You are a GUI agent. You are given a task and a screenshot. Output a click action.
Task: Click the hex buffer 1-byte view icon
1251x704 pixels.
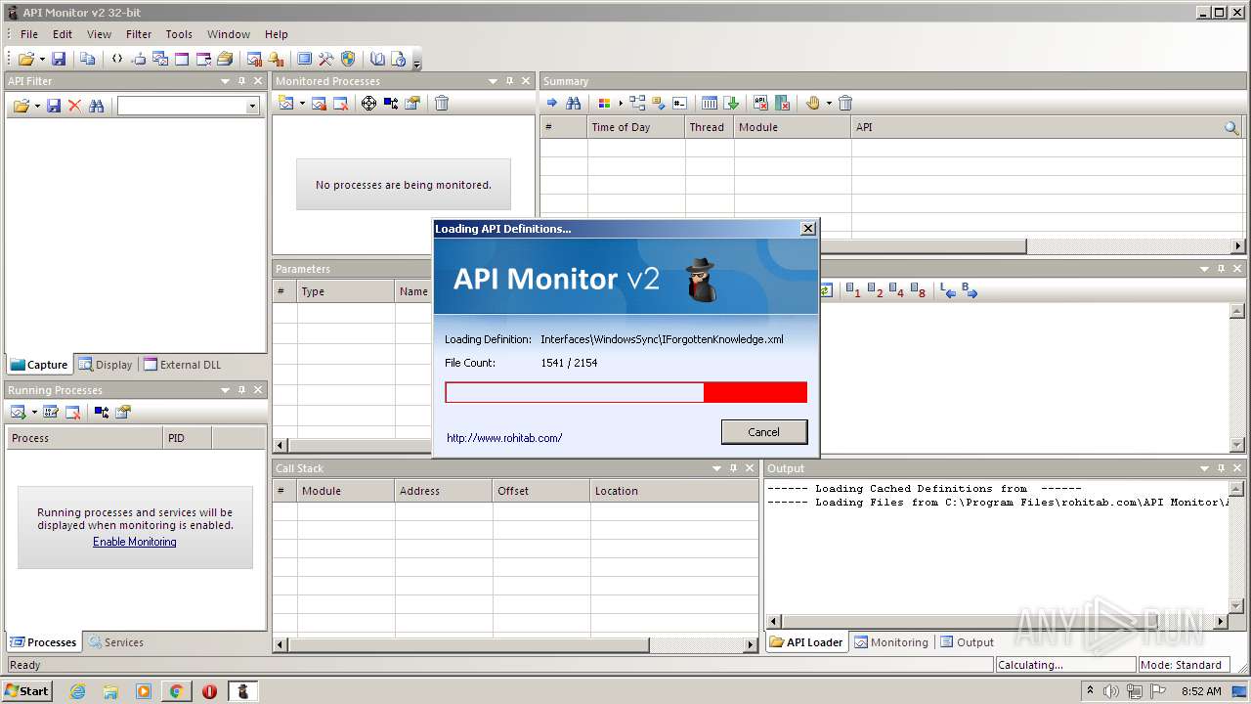coord(853,290)
